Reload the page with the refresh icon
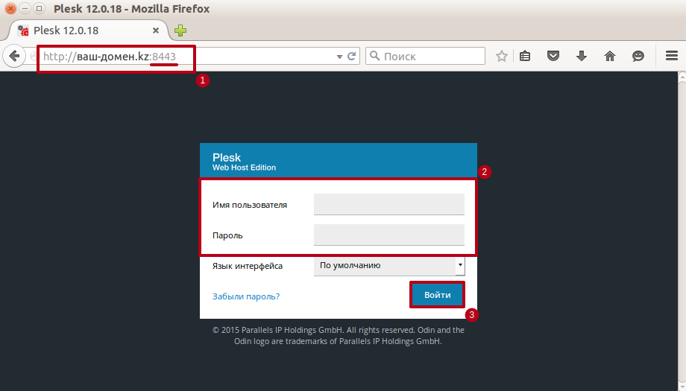686x391 pixels. pyautogui.click(x=351, y=56)
